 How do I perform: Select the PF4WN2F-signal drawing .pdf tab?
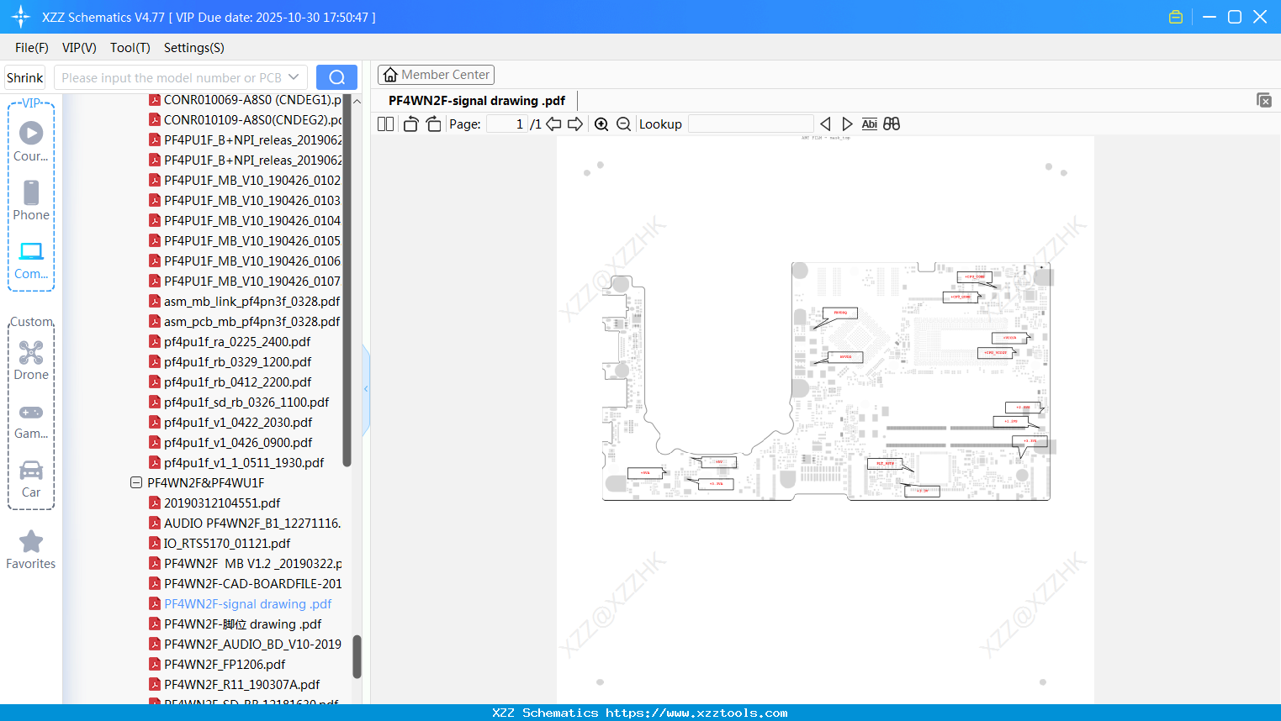tap(477, 101)
